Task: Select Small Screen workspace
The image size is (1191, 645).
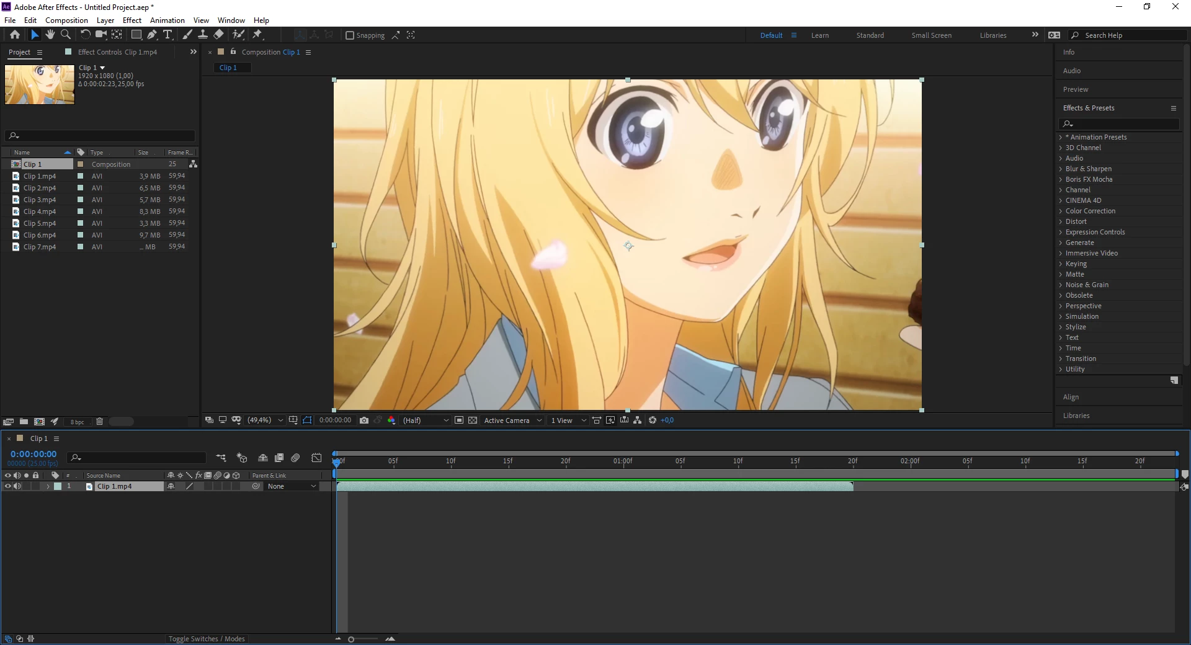Action: (931, 35)
